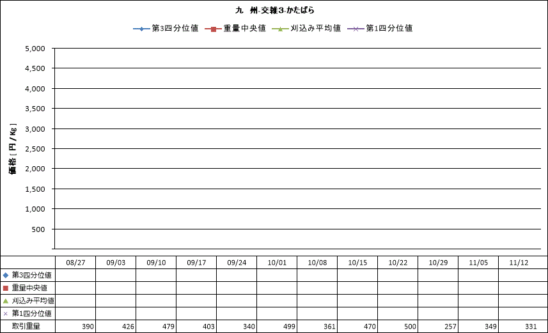Viewport: 548px width, 333px height.
Task: Click the red square icon in the table's 重量中央値 row
Action: tap(6, 288)
